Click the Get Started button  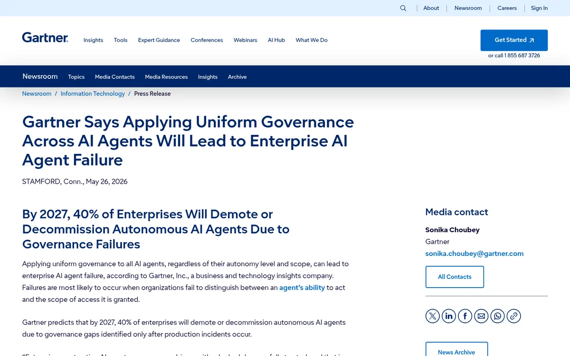[514, 40]
